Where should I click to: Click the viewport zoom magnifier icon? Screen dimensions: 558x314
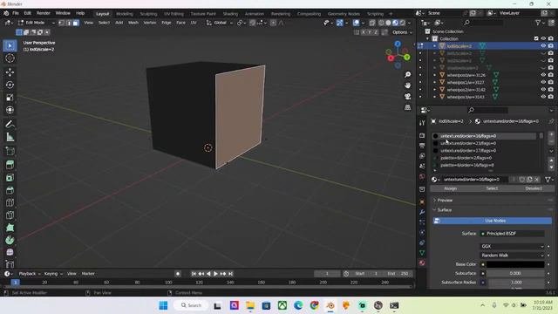tap(407, 74)
